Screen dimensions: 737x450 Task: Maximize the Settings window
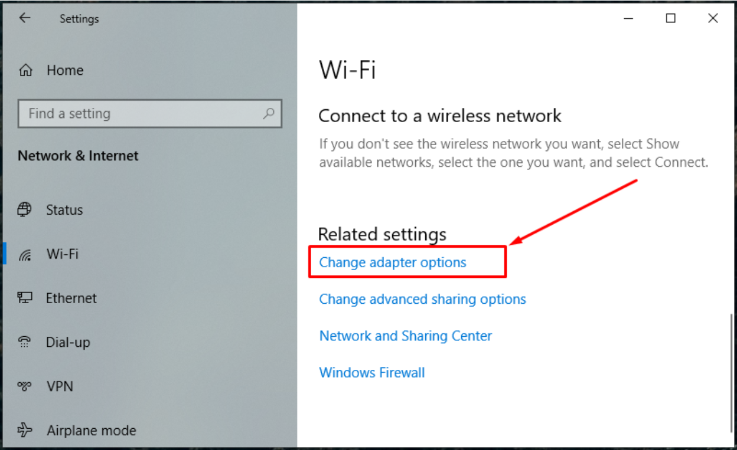coord(670,18)
